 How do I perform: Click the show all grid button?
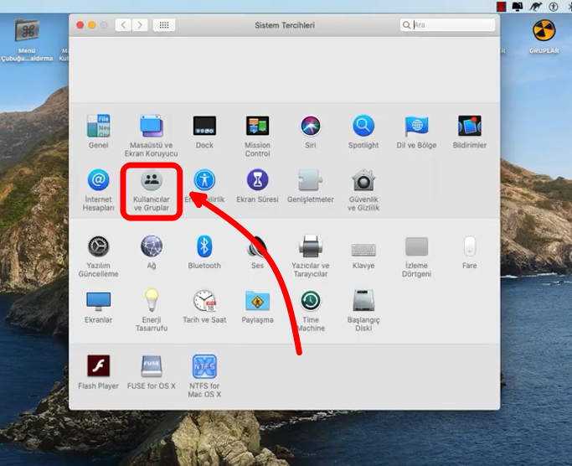(163, 25)
